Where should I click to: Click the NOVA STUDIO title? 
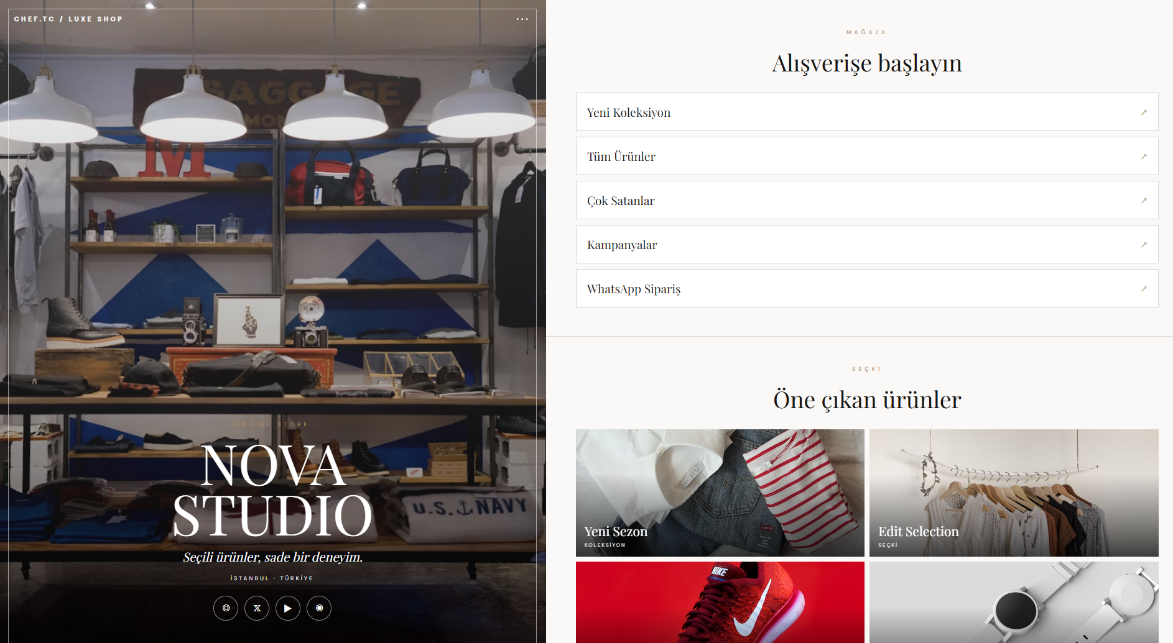click(x=272, y=491)
